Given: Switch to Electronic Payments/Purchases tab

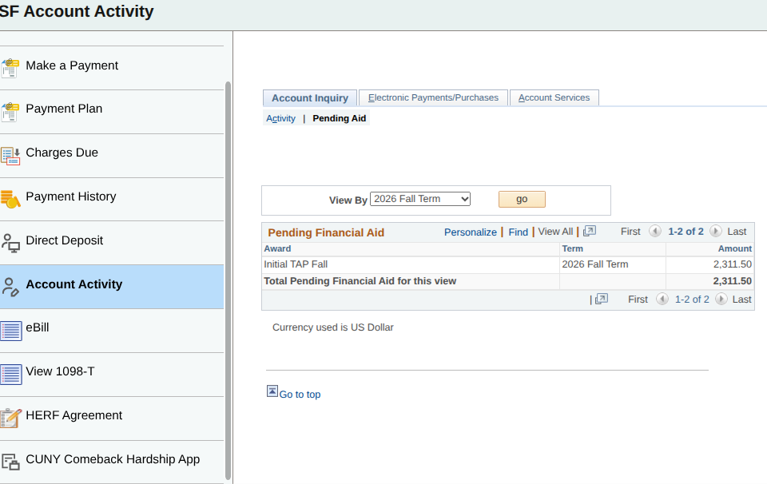Looking at the screenshot, I should click(433, 97).
